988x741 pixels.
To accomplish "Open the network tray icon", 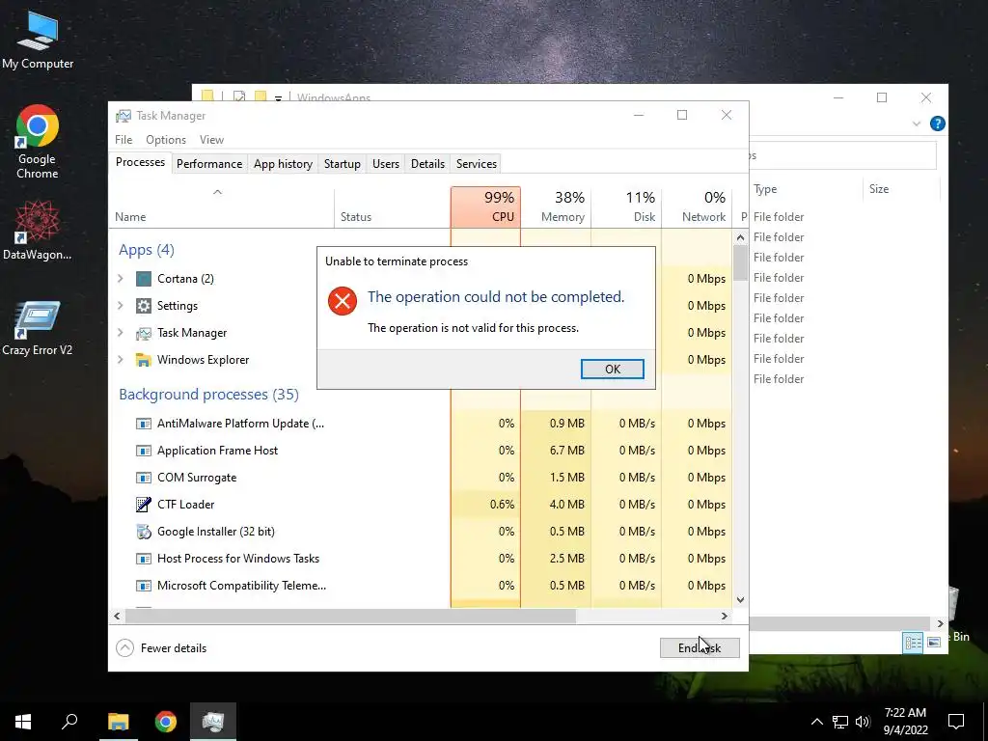I will [x=840, y=722].
